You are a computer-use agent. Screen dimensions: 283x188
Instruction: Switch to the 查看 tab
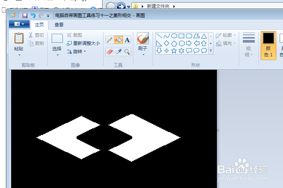coord(59,25)
